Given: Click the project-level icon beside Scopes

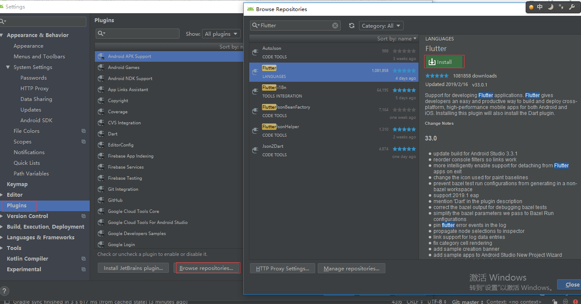Looking at the screenshot, I should coord(83,142).
